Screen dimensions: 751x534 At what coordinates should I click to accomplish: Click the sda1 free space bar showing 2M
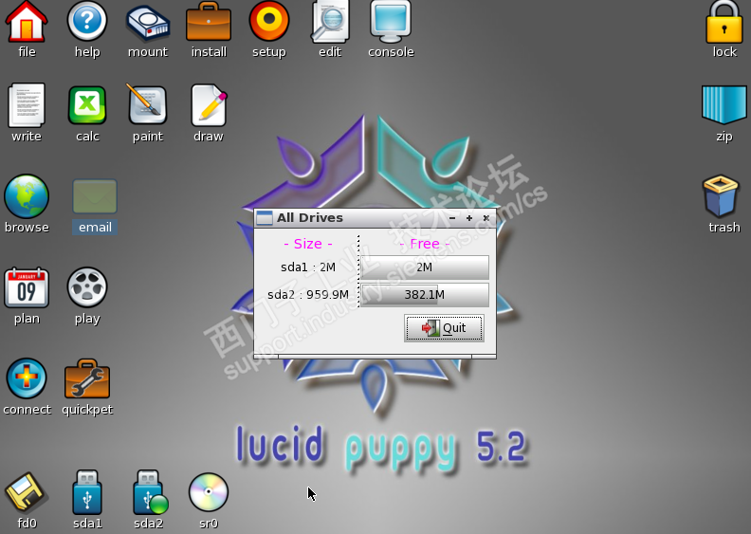[x=425, y=267]
